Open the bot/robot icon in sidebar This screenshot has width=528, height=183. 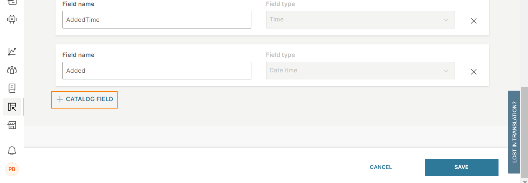(12, 19)
